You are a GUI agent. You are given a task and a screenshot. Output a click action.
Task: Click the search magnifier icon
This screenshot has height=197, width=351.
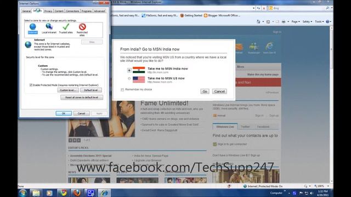point(327,8)
